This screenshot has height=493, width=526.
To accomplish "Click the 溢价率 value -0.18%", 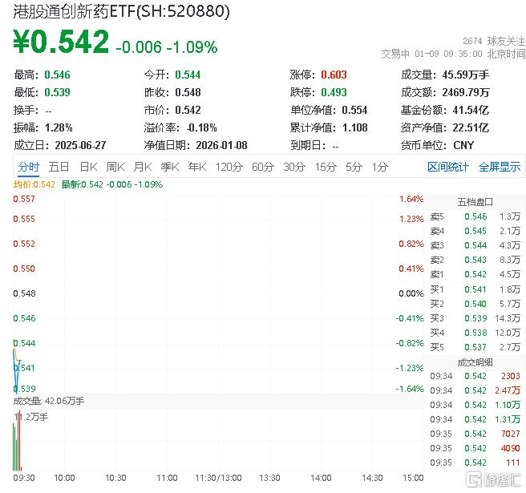I will (201, 127).
